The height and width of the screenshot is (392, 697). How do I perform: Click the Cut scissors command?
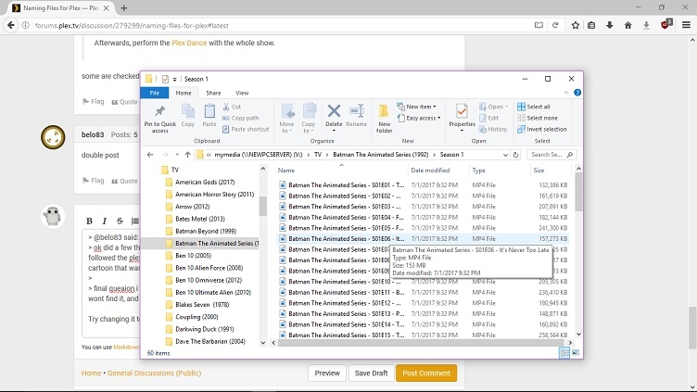[x=232, y=107]
